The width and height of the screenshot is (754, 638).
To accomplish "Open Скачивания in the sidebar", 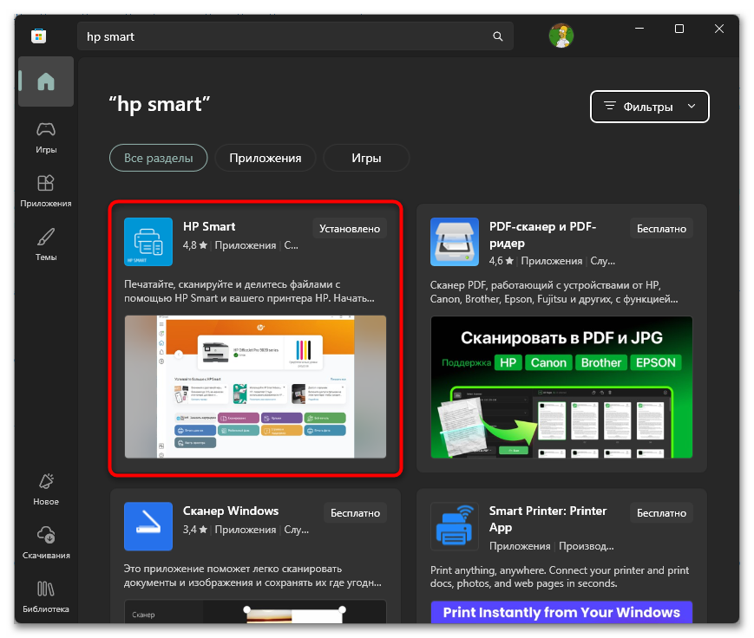I will pos(46,543).
